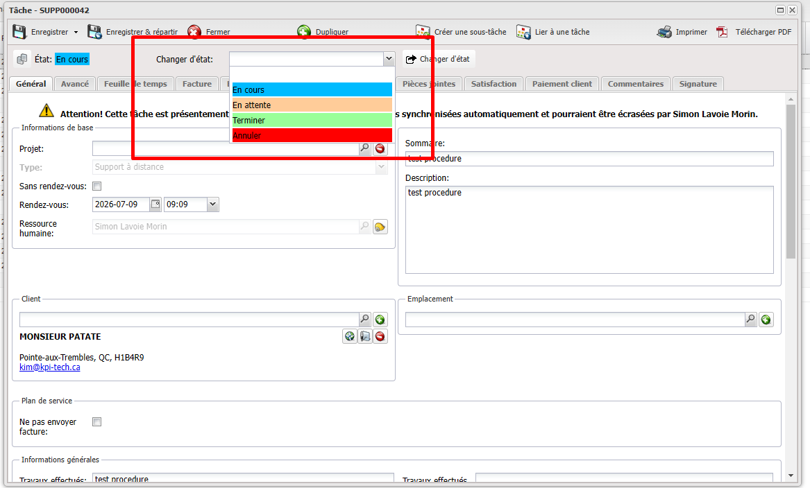Click the Changer d'état button
The width and height of the screenshot is (810, 488).
click(x=439, y=59)
